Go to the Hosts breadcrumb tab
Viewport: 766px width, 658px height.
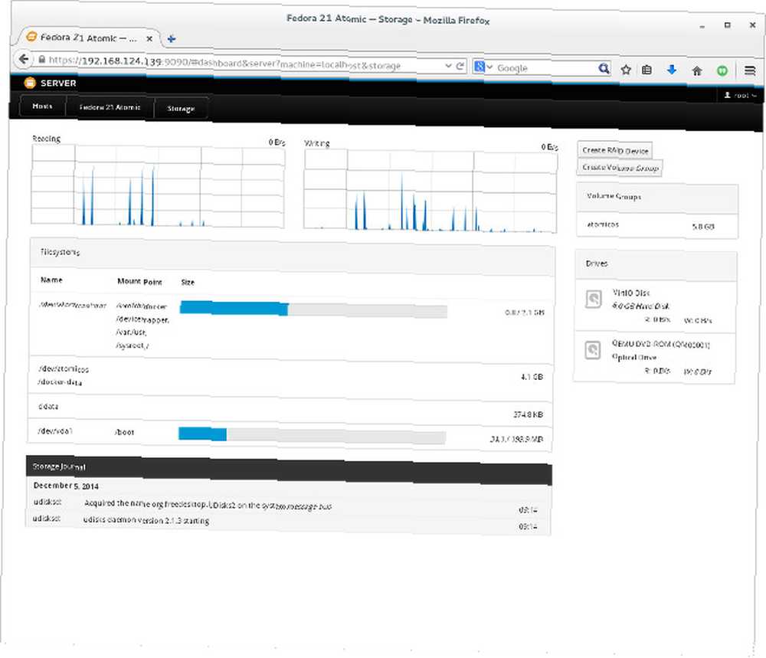click(42, 106)
